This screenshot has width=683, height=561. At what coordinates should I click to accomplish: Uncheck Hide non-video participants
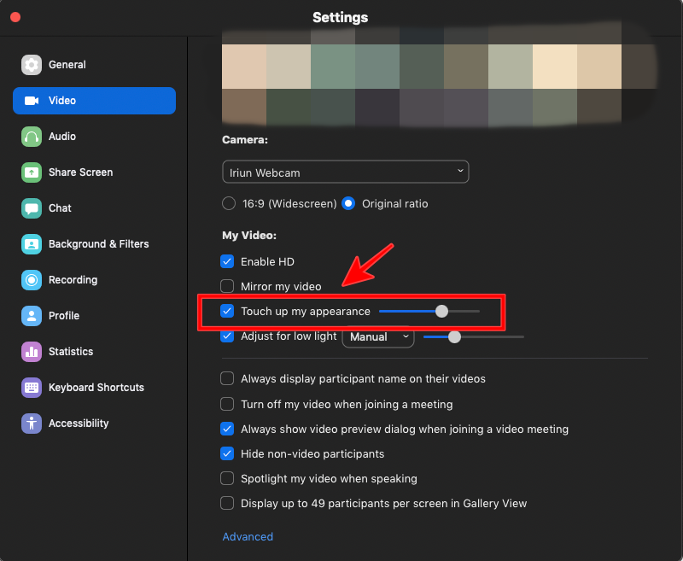[x=227, y=454]
